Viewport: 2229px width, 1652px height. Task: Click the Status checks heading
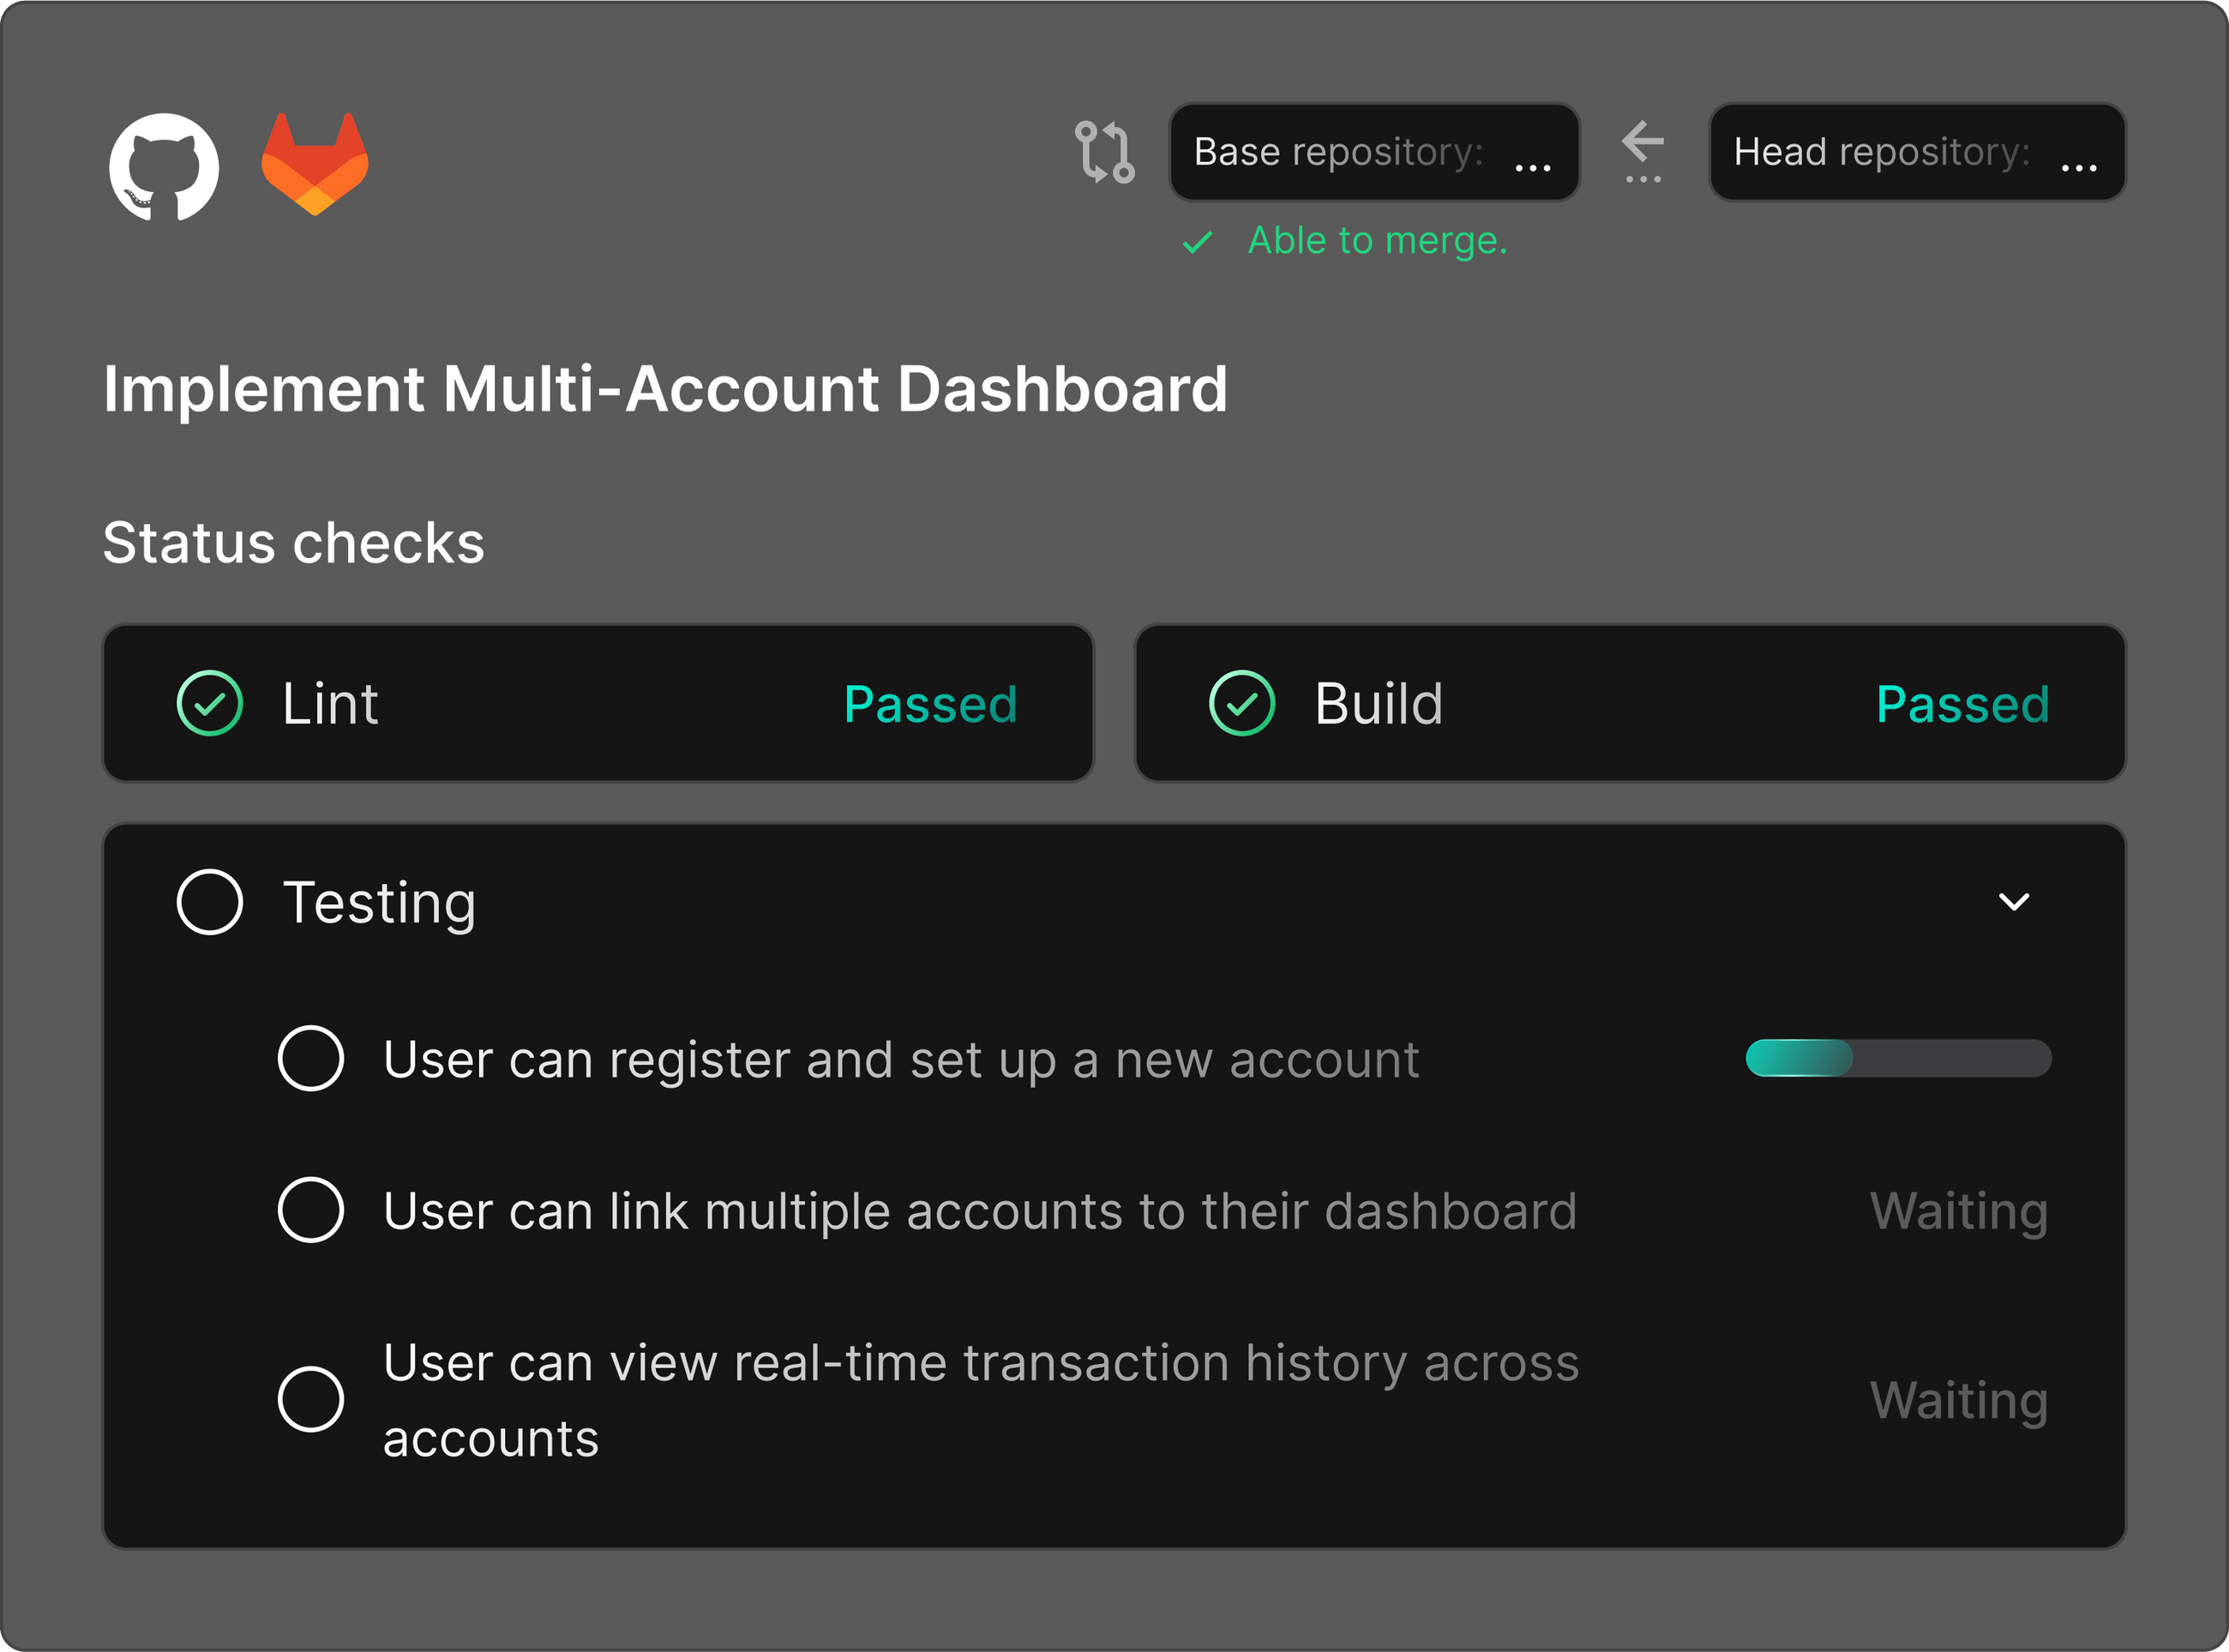click(x=294, y=543)
